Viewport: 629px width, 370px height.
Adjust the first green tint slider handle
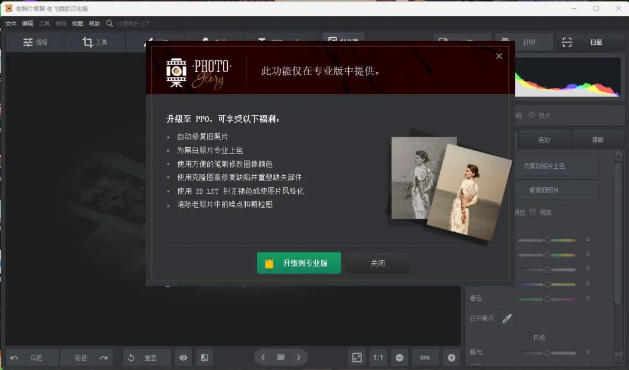click(x=547, y=240)
